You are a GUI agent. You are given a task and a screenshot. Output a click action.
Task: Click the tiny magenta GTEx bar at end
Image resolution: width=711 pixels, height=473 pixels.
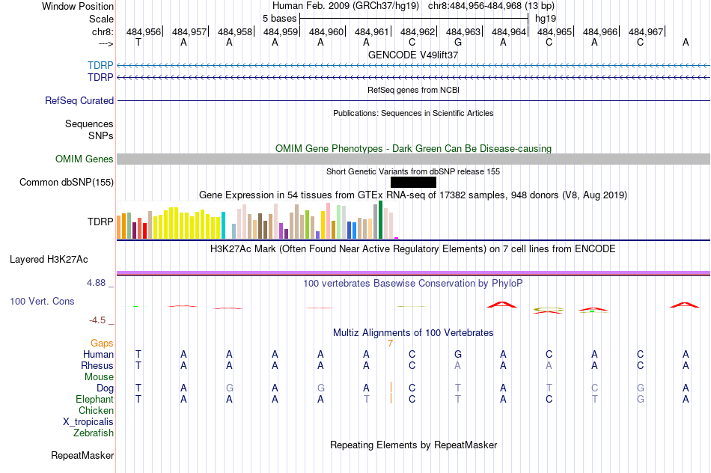[x=397, y=238]
